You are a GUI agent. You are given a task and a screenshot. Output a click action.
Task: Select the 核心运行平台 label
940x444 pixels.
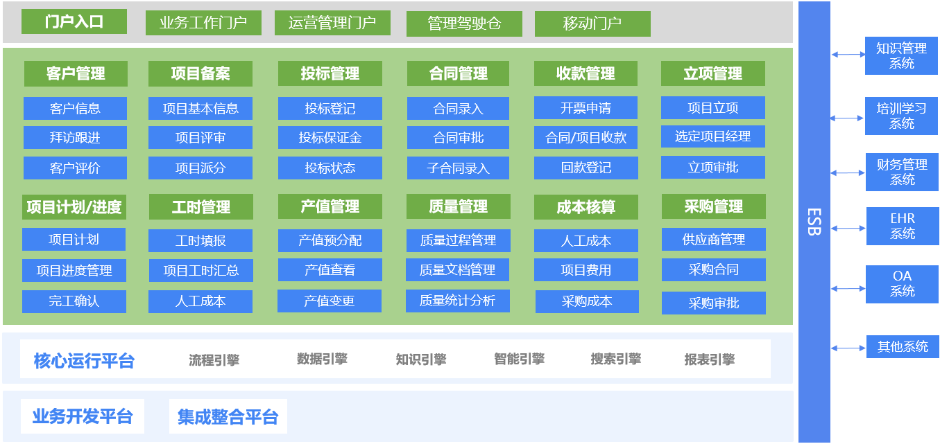coord(83,359)
